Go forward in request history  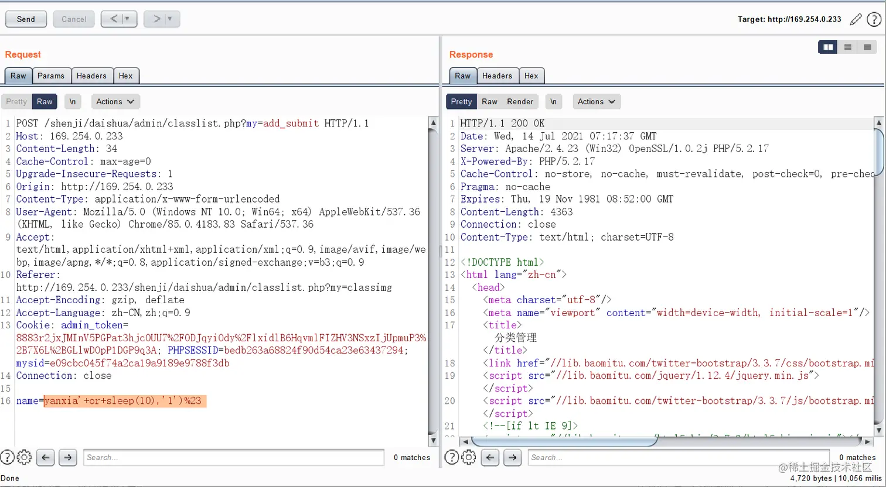[156, 19]
